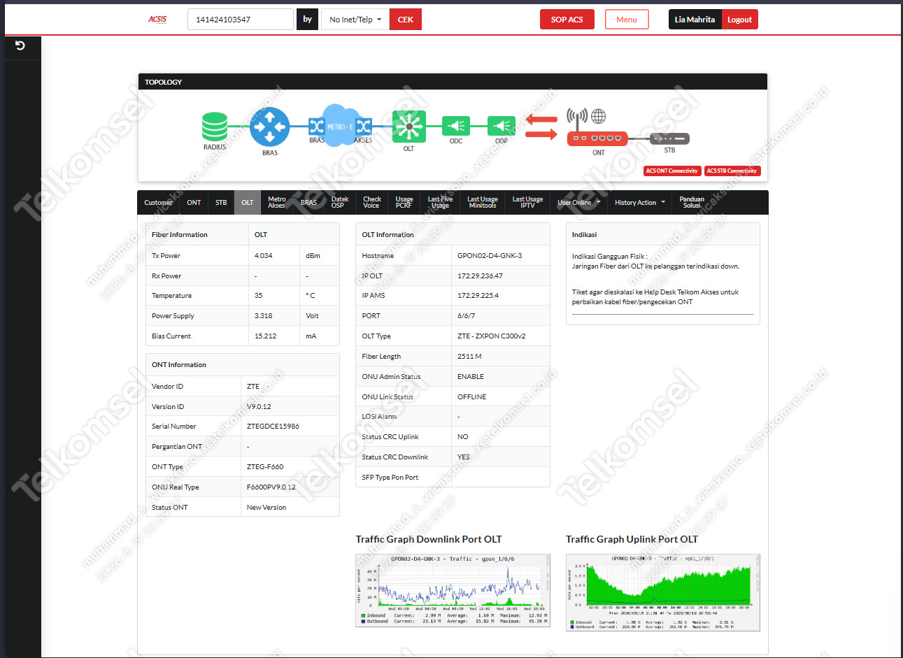
Task: Open the Last Usage Minitools tab
Action: 483,203
